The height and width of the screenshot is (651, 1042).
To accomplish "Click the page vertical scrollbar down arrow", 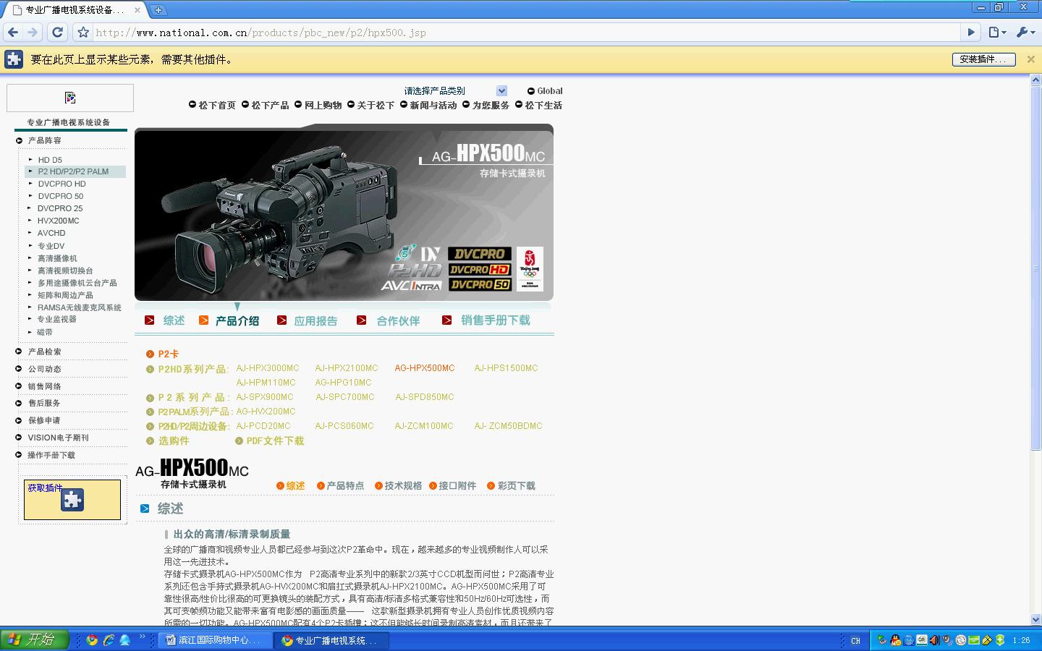I will pos(1035,619).
